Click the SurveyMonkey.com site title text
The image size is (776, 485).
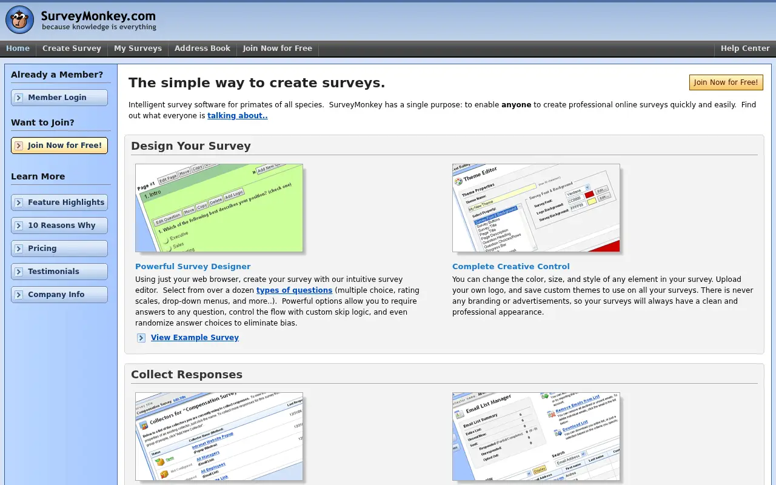click(x=98, y=16)
